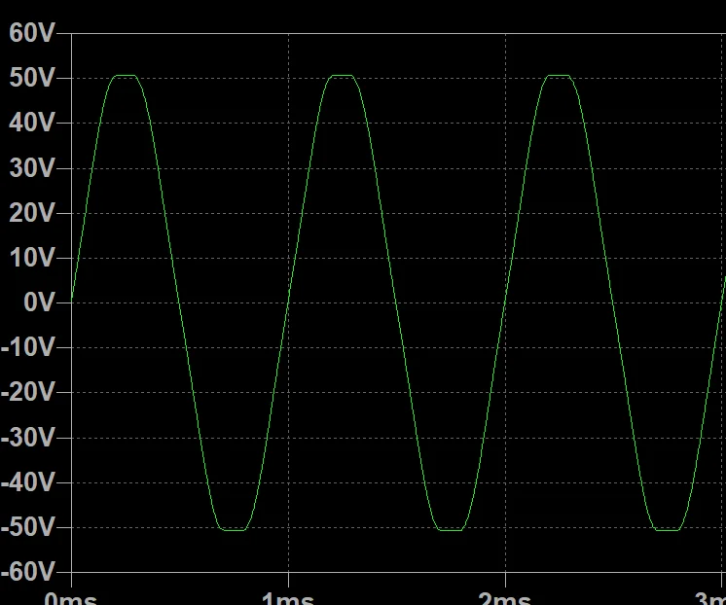Select the 40V tick label
Viewport: 726px width, 605px height.
[x=32, y=123]
